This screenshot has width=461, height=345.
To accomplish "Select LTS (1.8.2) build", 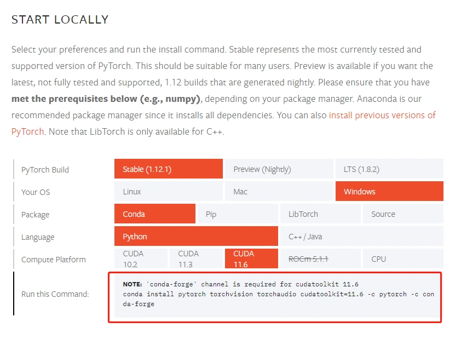I will tap(389, 169).
